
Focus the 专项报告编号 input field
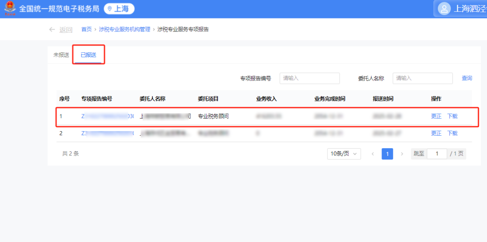(x=309, y=78)
